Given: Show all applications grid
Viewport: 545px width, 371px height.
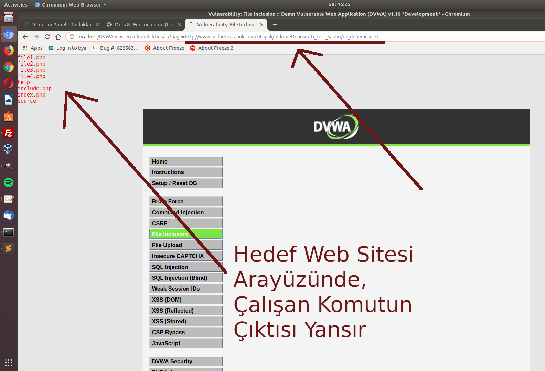Looking at the screenshot, I should (9, 362).
